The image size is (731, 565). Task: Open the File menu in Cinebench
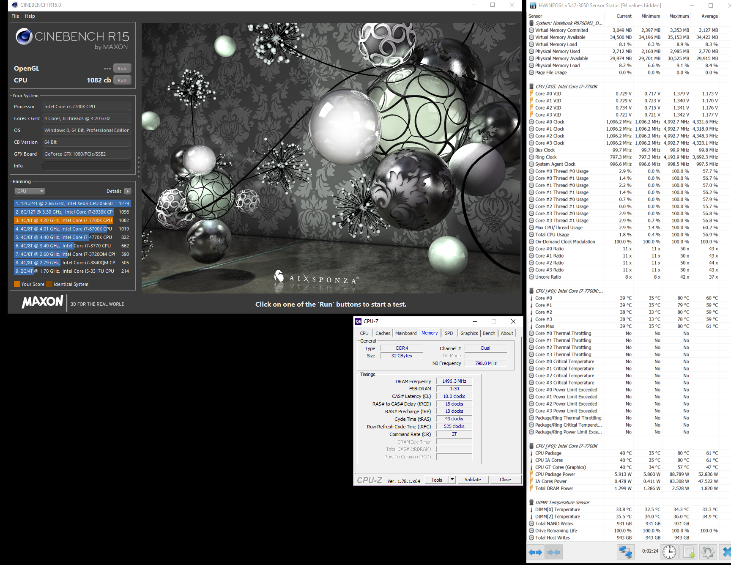click(x=15, y=16)
